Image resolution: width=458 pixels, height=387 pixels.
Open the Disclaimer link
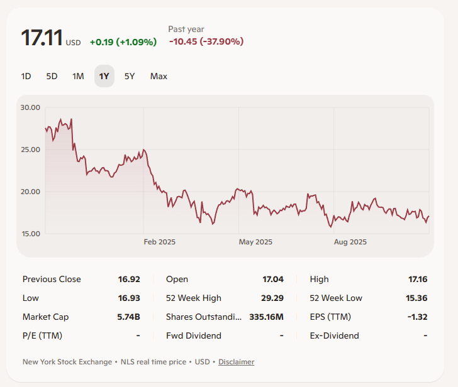tap(237, 362)
